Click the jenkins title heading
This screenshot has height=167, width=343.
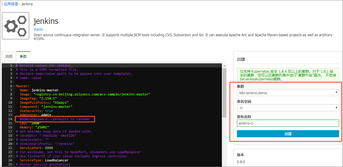(x=46, y=21)
